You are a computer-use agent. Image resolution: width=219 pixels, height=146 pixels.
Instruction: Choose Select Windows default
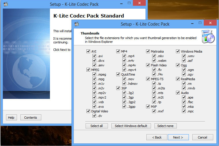[x=131, y=126]
